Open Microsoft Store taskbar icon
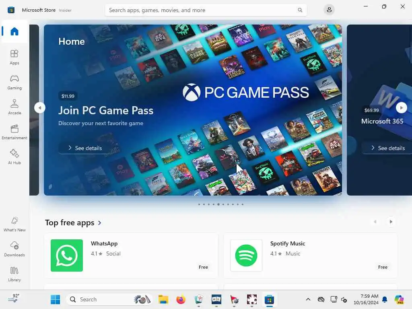Viewport: 412px width, 309px height. (269, 299)
